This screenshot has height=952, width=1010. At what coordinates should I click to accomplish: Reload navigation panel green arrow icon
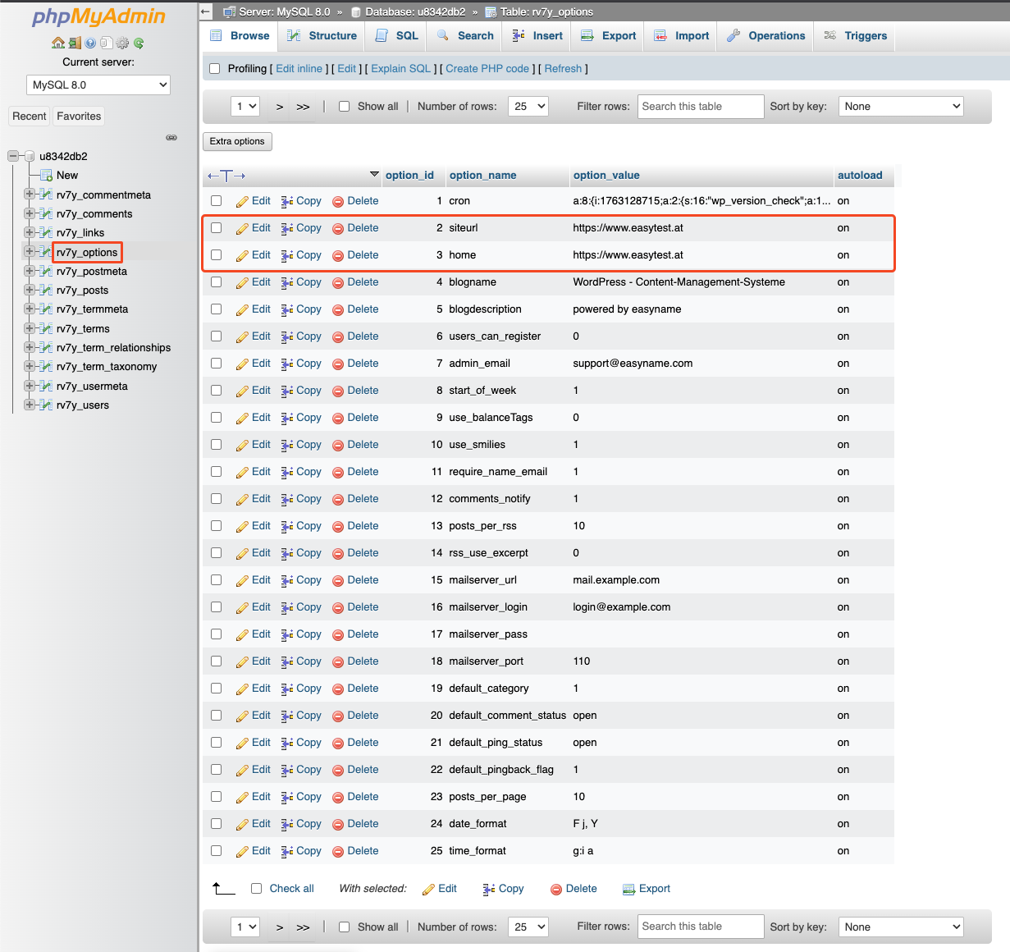point(139,43)
